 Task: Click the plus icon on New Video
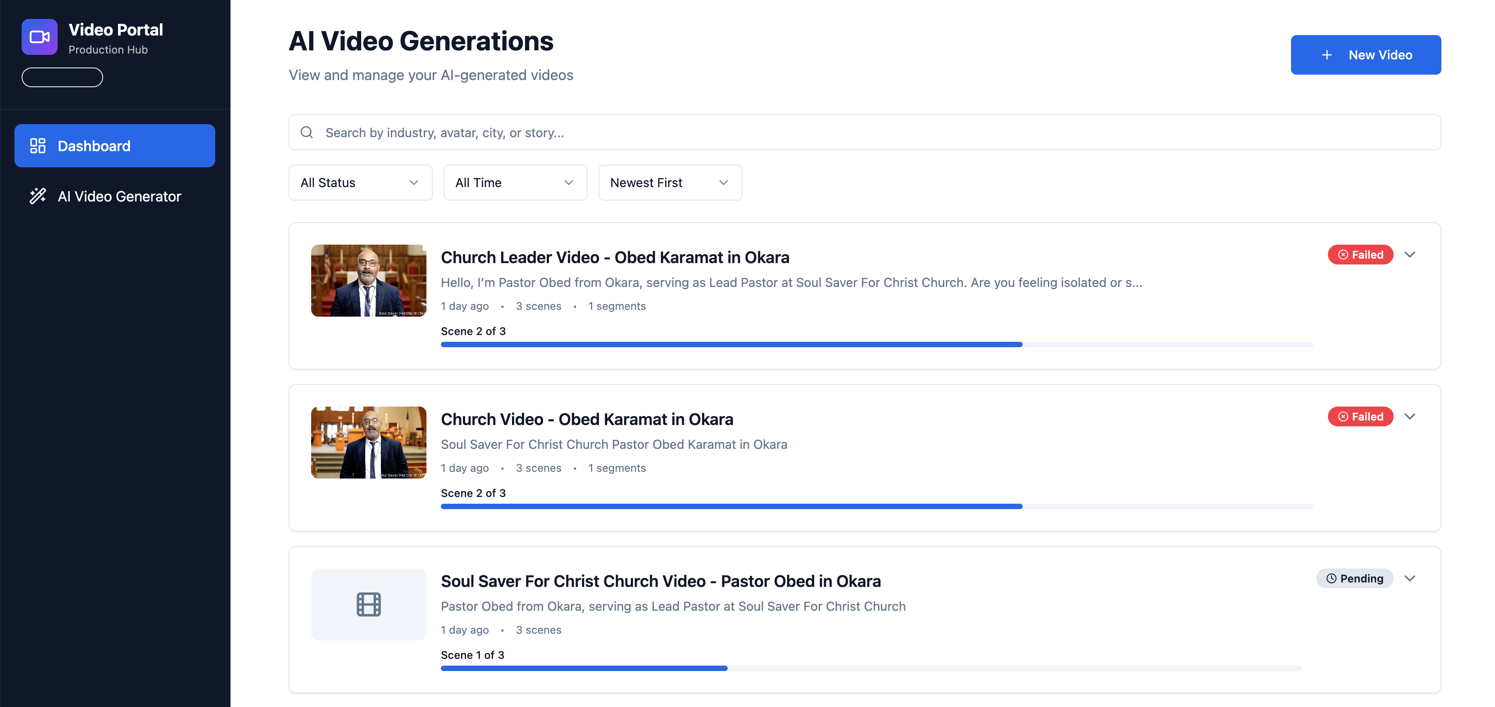coord(1327,55)
